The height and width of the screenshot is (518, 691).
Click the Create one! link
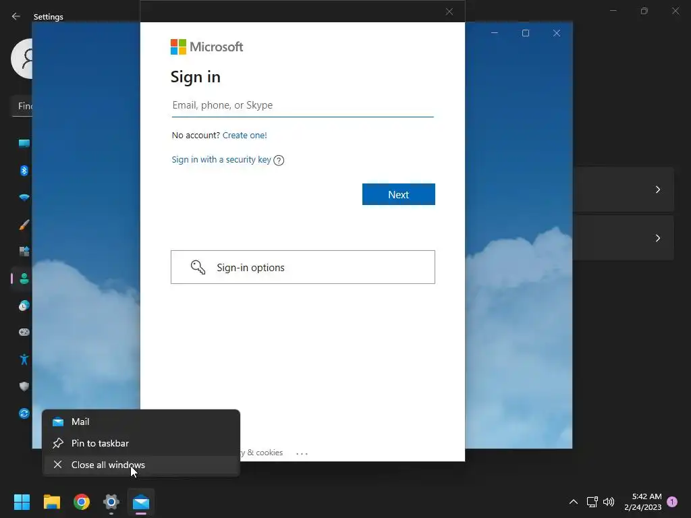coord(244,135)
